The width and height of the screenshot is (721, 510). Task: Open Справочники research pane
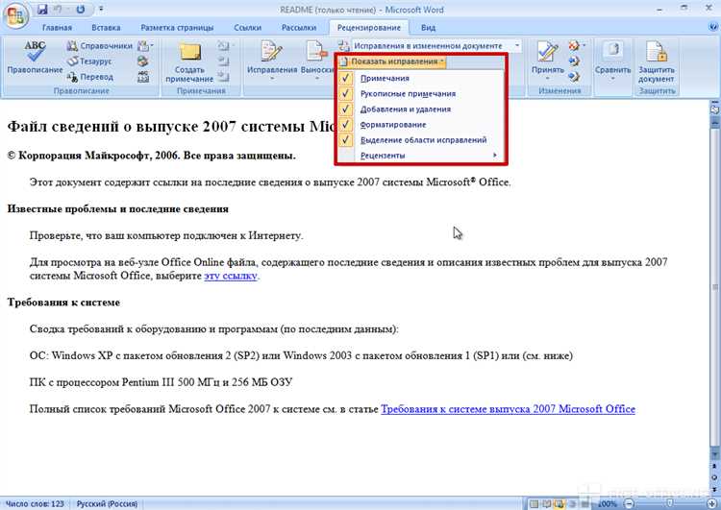tap(99, 46)
